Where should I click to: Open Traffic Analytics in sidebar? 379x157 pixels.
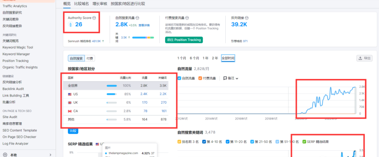pyautogui.click(x=15, y=6)
